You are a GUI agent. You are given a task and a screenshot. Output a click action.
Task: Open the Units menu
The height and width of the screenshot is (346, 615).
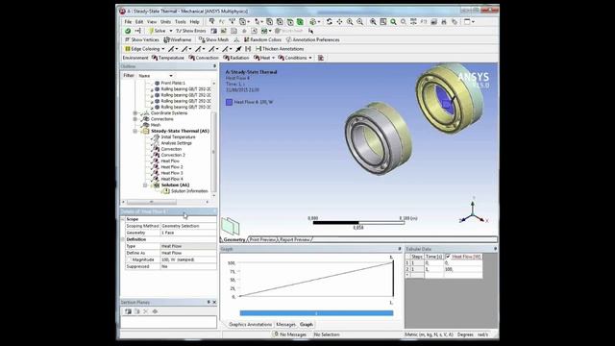[x=165, y=22]
